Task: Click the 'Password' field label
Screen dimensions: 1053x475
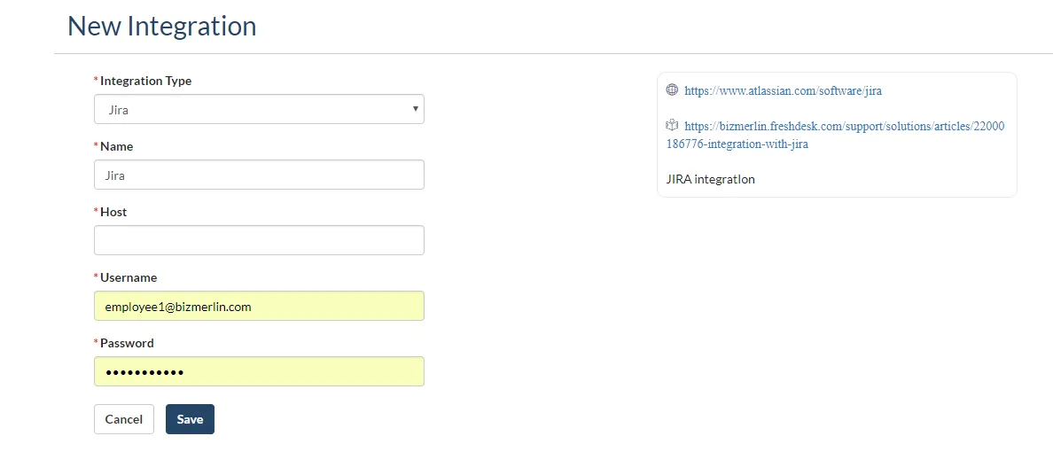Action: [127, 343]
